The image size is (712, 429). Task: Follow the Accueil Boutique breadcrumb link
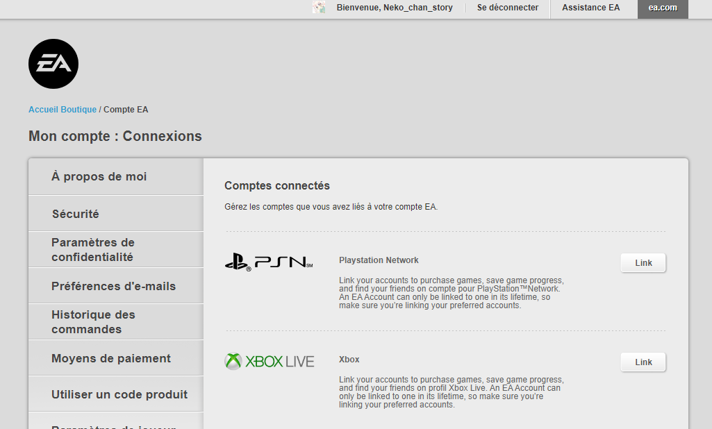63,110
